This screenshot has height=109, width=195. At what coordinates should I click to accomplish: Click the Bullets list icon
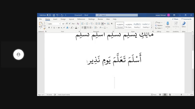83,24
